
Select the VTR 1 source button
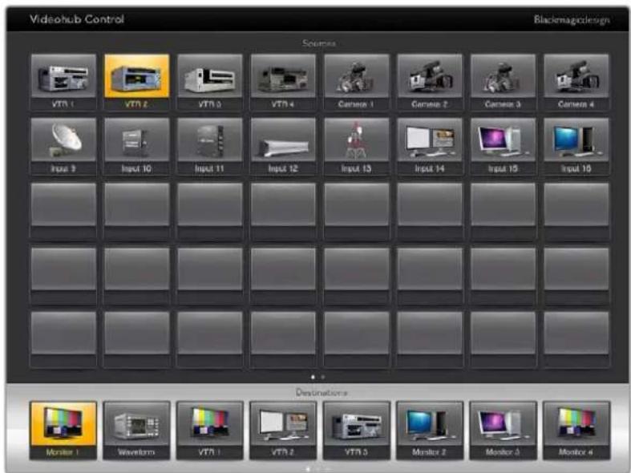63,82
